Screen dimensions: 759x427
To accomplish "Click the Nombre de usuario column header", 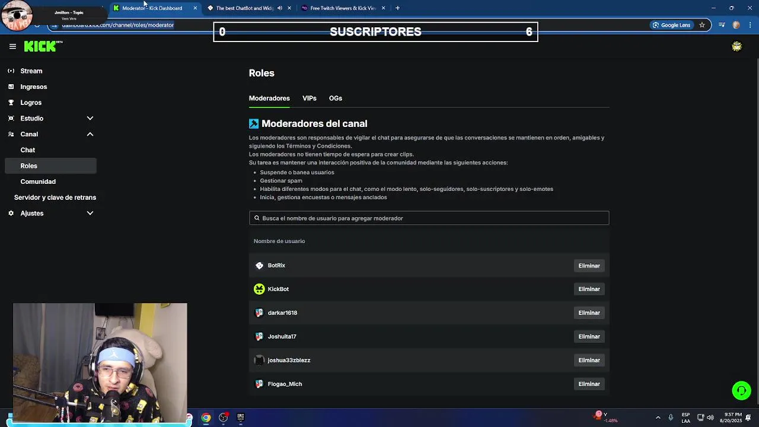I will click(x=279, y=241).
